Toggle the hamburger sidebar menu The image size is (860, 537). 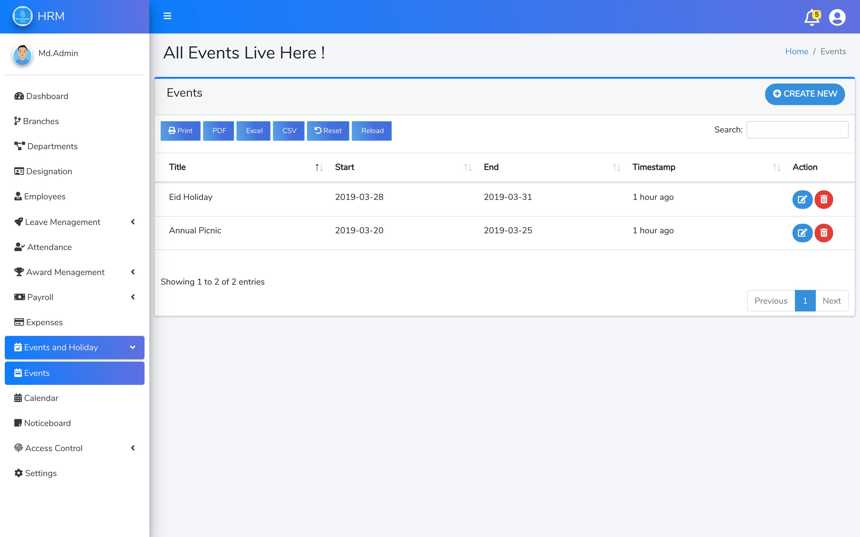coord(167,16)
